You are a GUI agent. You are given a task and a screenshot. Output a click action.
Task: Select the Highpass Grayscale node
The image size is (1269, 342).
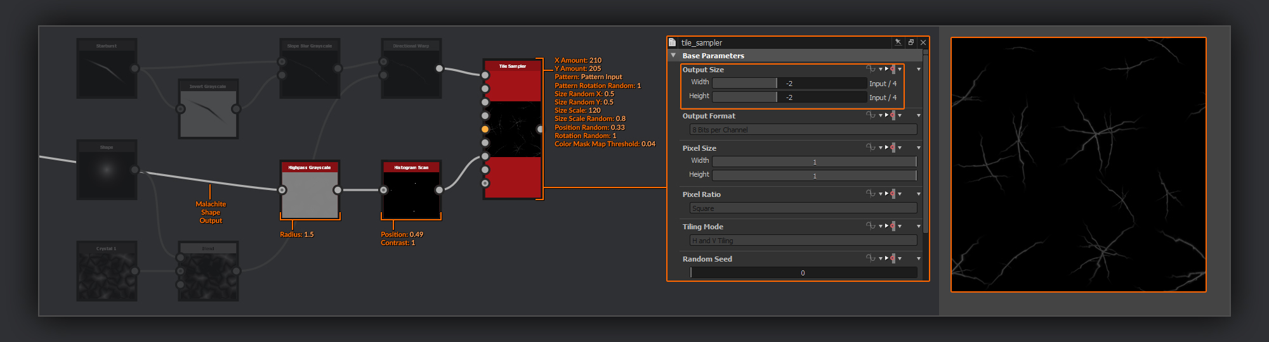click(310, 190)
